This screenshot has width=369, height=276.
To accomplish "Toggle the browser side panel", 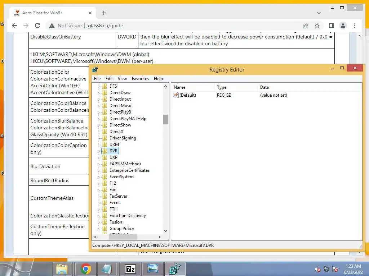I will coord(332,26).
